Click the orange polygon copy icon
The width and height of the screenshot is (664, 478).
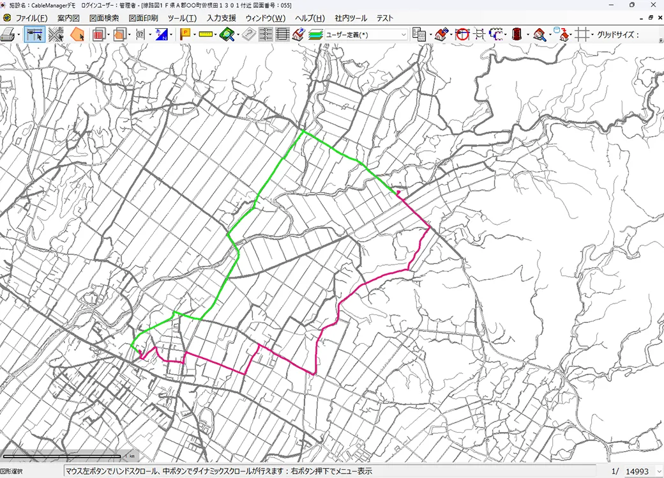[x=119, y=35]
